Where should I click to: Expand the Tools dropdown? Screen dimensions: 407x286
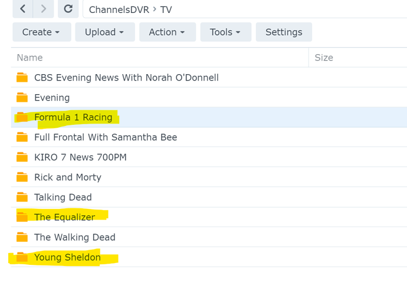(225, 32)
